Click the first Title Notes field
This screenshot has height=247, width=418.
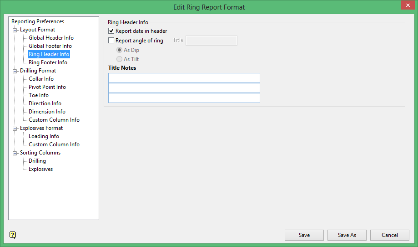pos(184,78)
